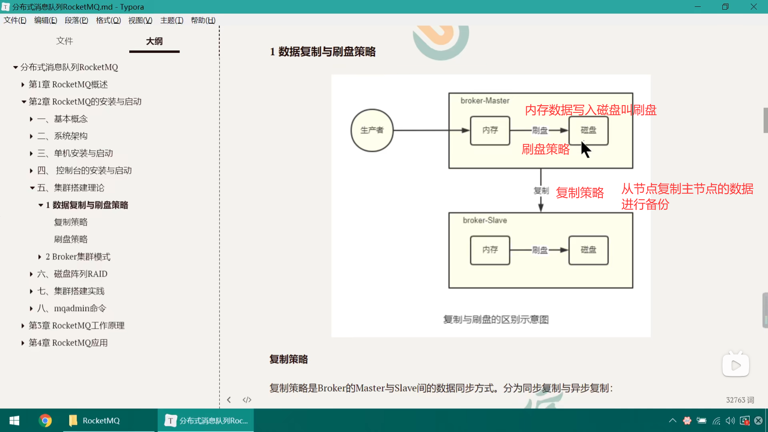Viewport: 768px width, 432px height.
Task: Open the 主题(T) menu
Action: click(x=172, y=20)
